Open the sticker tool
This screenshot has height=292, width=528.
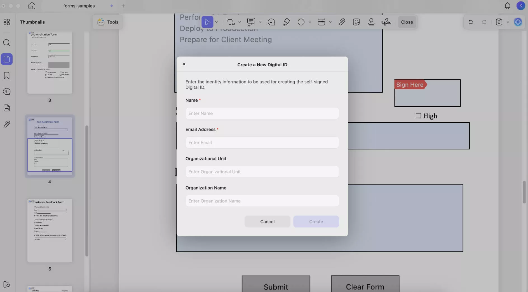tap(356, 22)
